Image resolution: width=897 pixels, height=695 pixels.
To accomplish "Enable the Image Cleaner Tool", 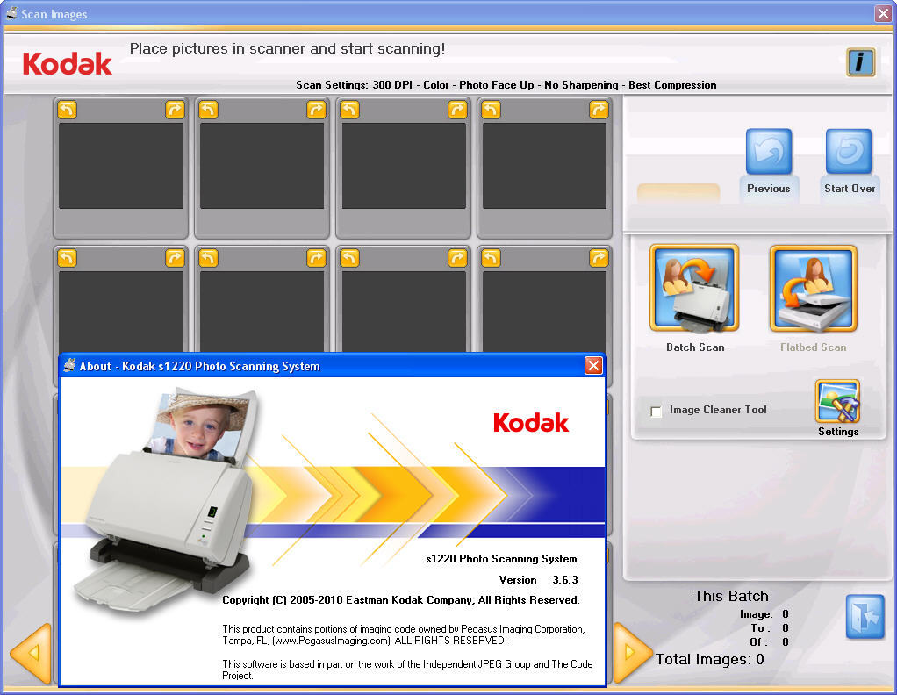I will [656, 411].
